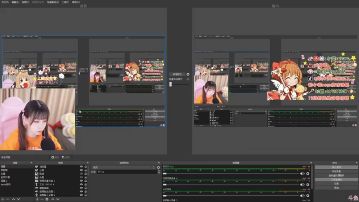The width and height of the screenshot is (359, 202).
Task: Hide the 浏览器 source
Action: pyautogui.click(x=81, y=167)
